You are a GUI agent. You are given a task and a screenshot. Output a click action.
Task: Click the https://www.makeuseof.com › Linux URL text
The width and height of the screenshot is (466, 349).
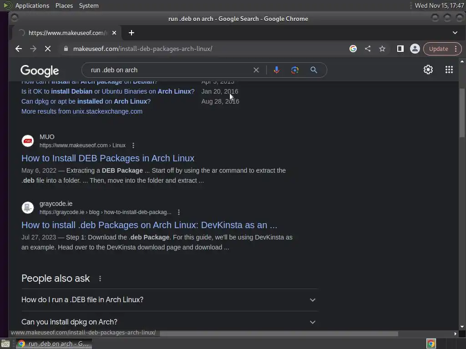coord(82,145)
